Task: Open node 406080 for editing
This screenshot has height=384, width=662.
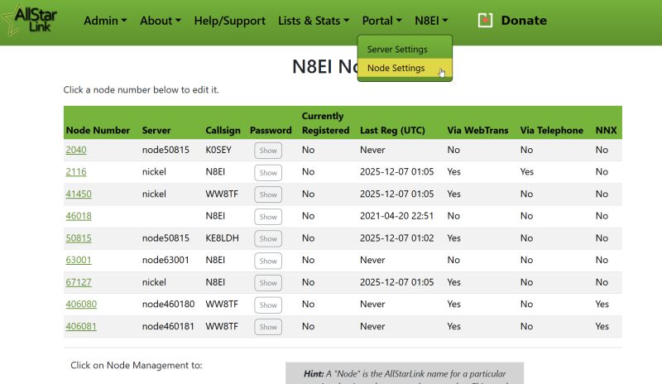Action: (81, 305)
